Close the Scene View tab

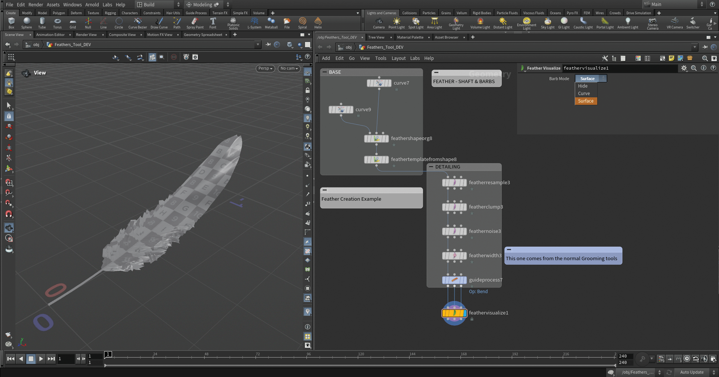point(30,35)
